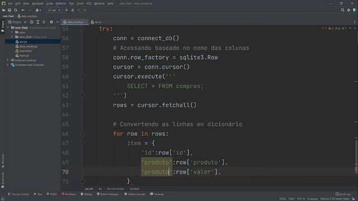This screenshot has height=201, width=358.
Task: Open the Window menu
Action: [99, 3]
